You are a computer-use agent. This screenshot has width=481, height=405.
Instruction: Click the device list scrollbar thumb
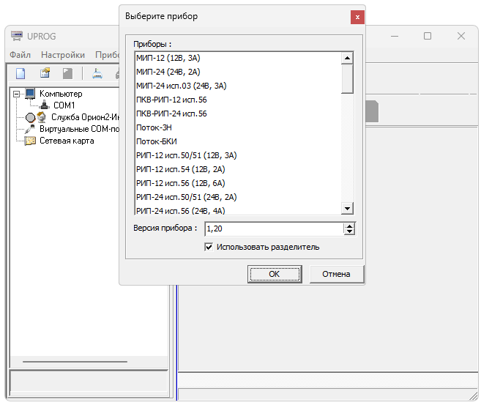click(347, 78)
